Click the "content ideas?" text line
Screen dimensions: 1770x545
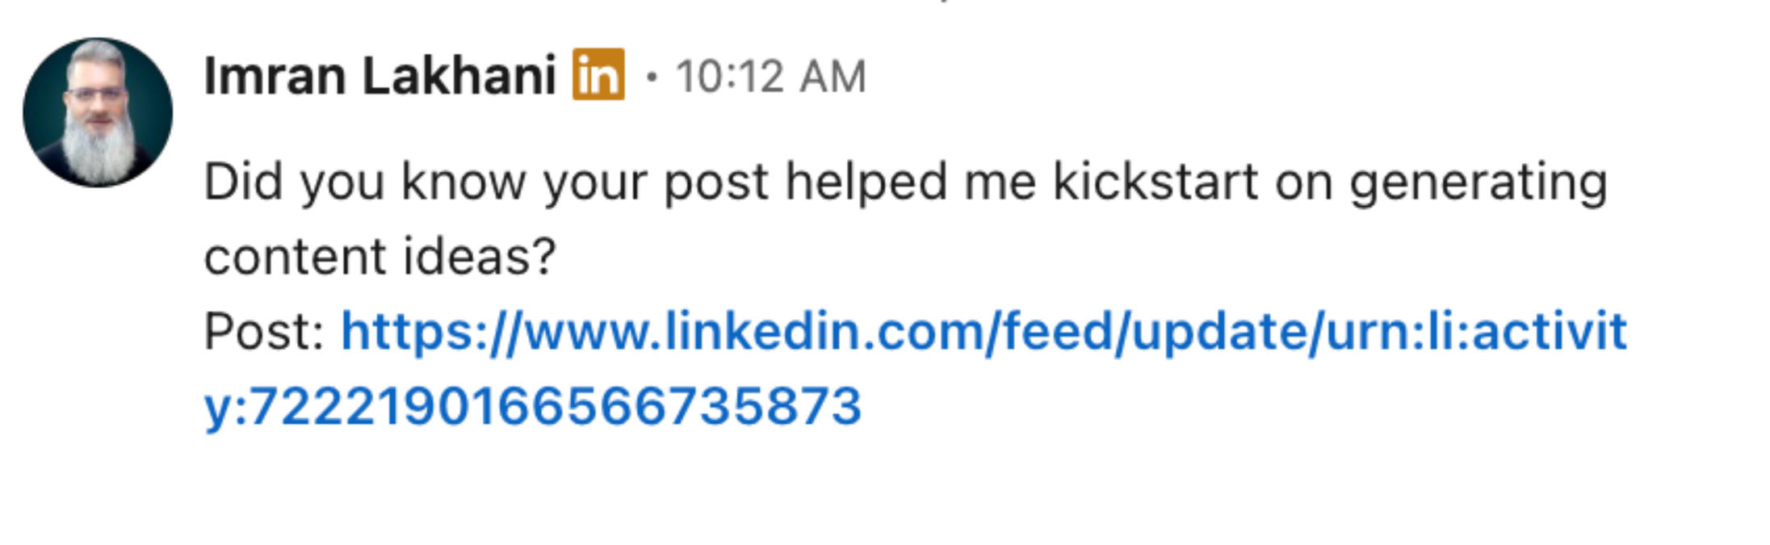tap(380, 257)
